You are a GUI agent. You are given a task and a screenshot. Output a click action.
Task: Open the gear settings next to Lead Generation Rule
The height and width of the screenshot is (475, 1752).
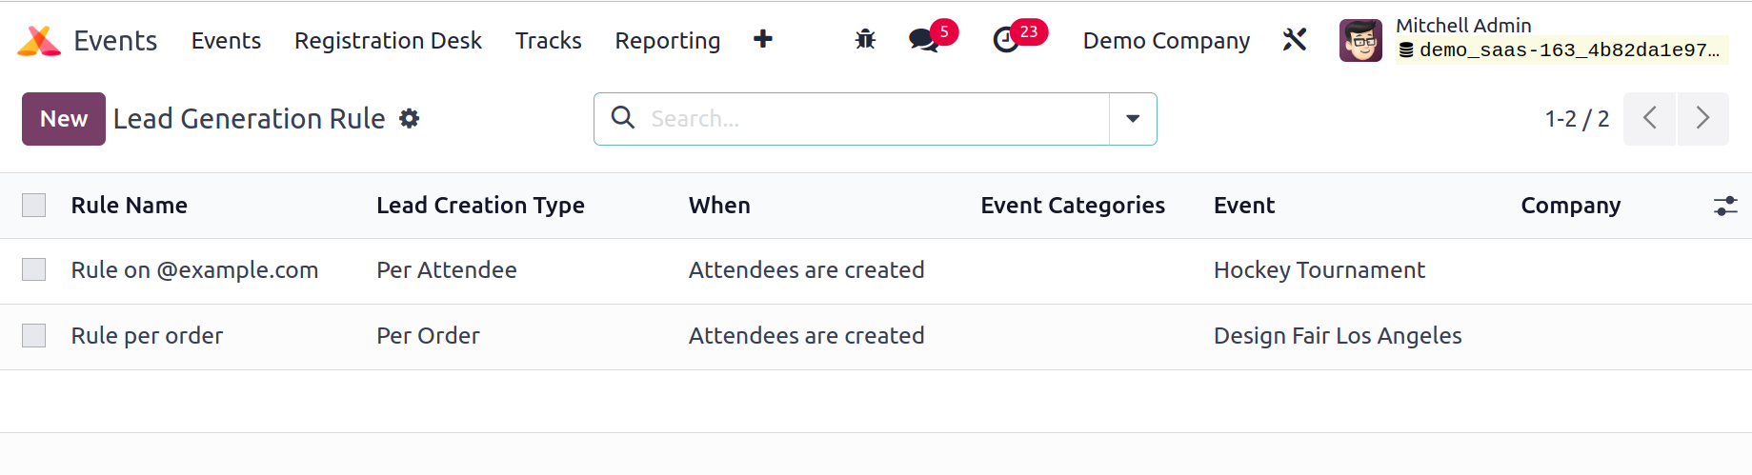point(410,119)
